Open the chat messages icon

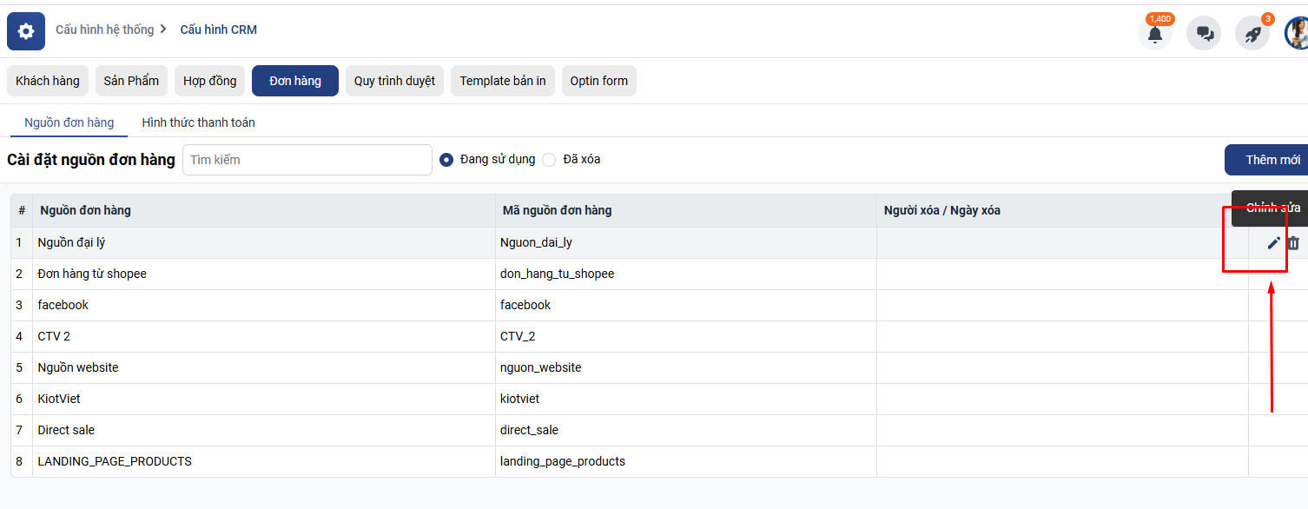pos(1204,34)
